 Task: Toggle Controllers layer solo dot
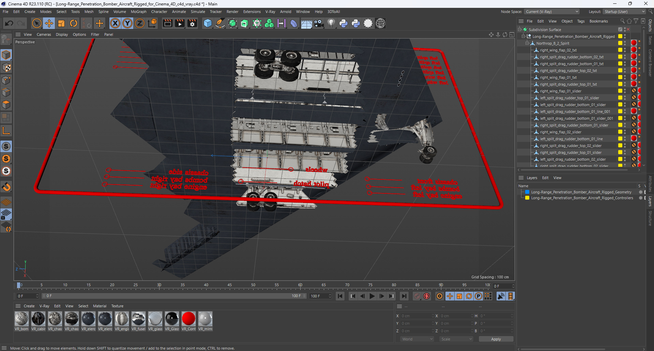click(x=640, y=198)
